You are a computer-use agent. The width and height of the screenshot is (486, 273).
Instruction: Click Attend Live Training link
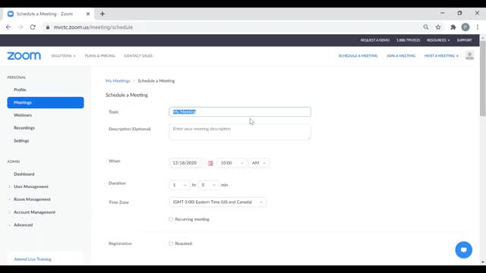coord(33,259)
